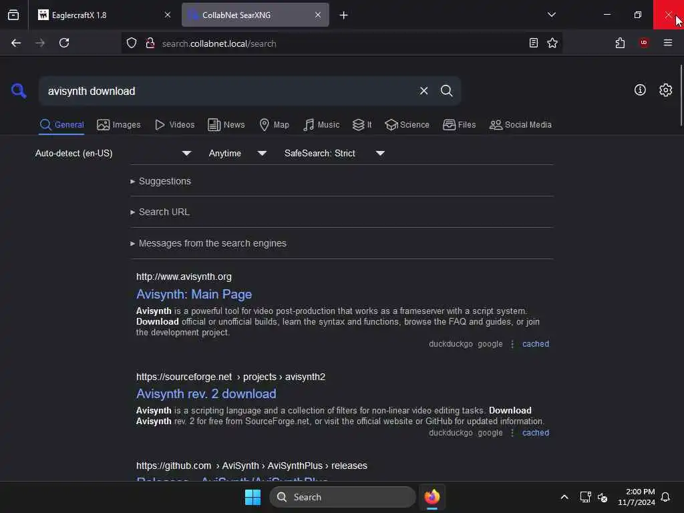Close the CollabNet SearXNG tab
Screen dimensions: 684x513
pos(318,15)
